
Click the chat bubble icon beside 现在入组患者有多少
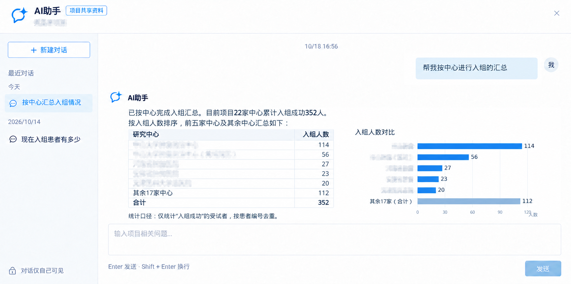pyautogui.click(x=13, y=139)
